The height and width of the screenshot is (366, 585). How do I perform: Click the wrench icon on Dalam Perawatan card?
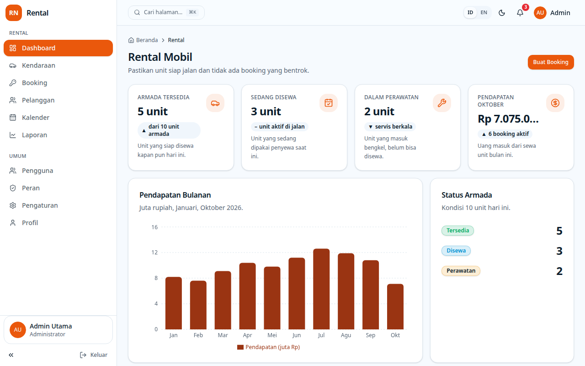point(442,103)
